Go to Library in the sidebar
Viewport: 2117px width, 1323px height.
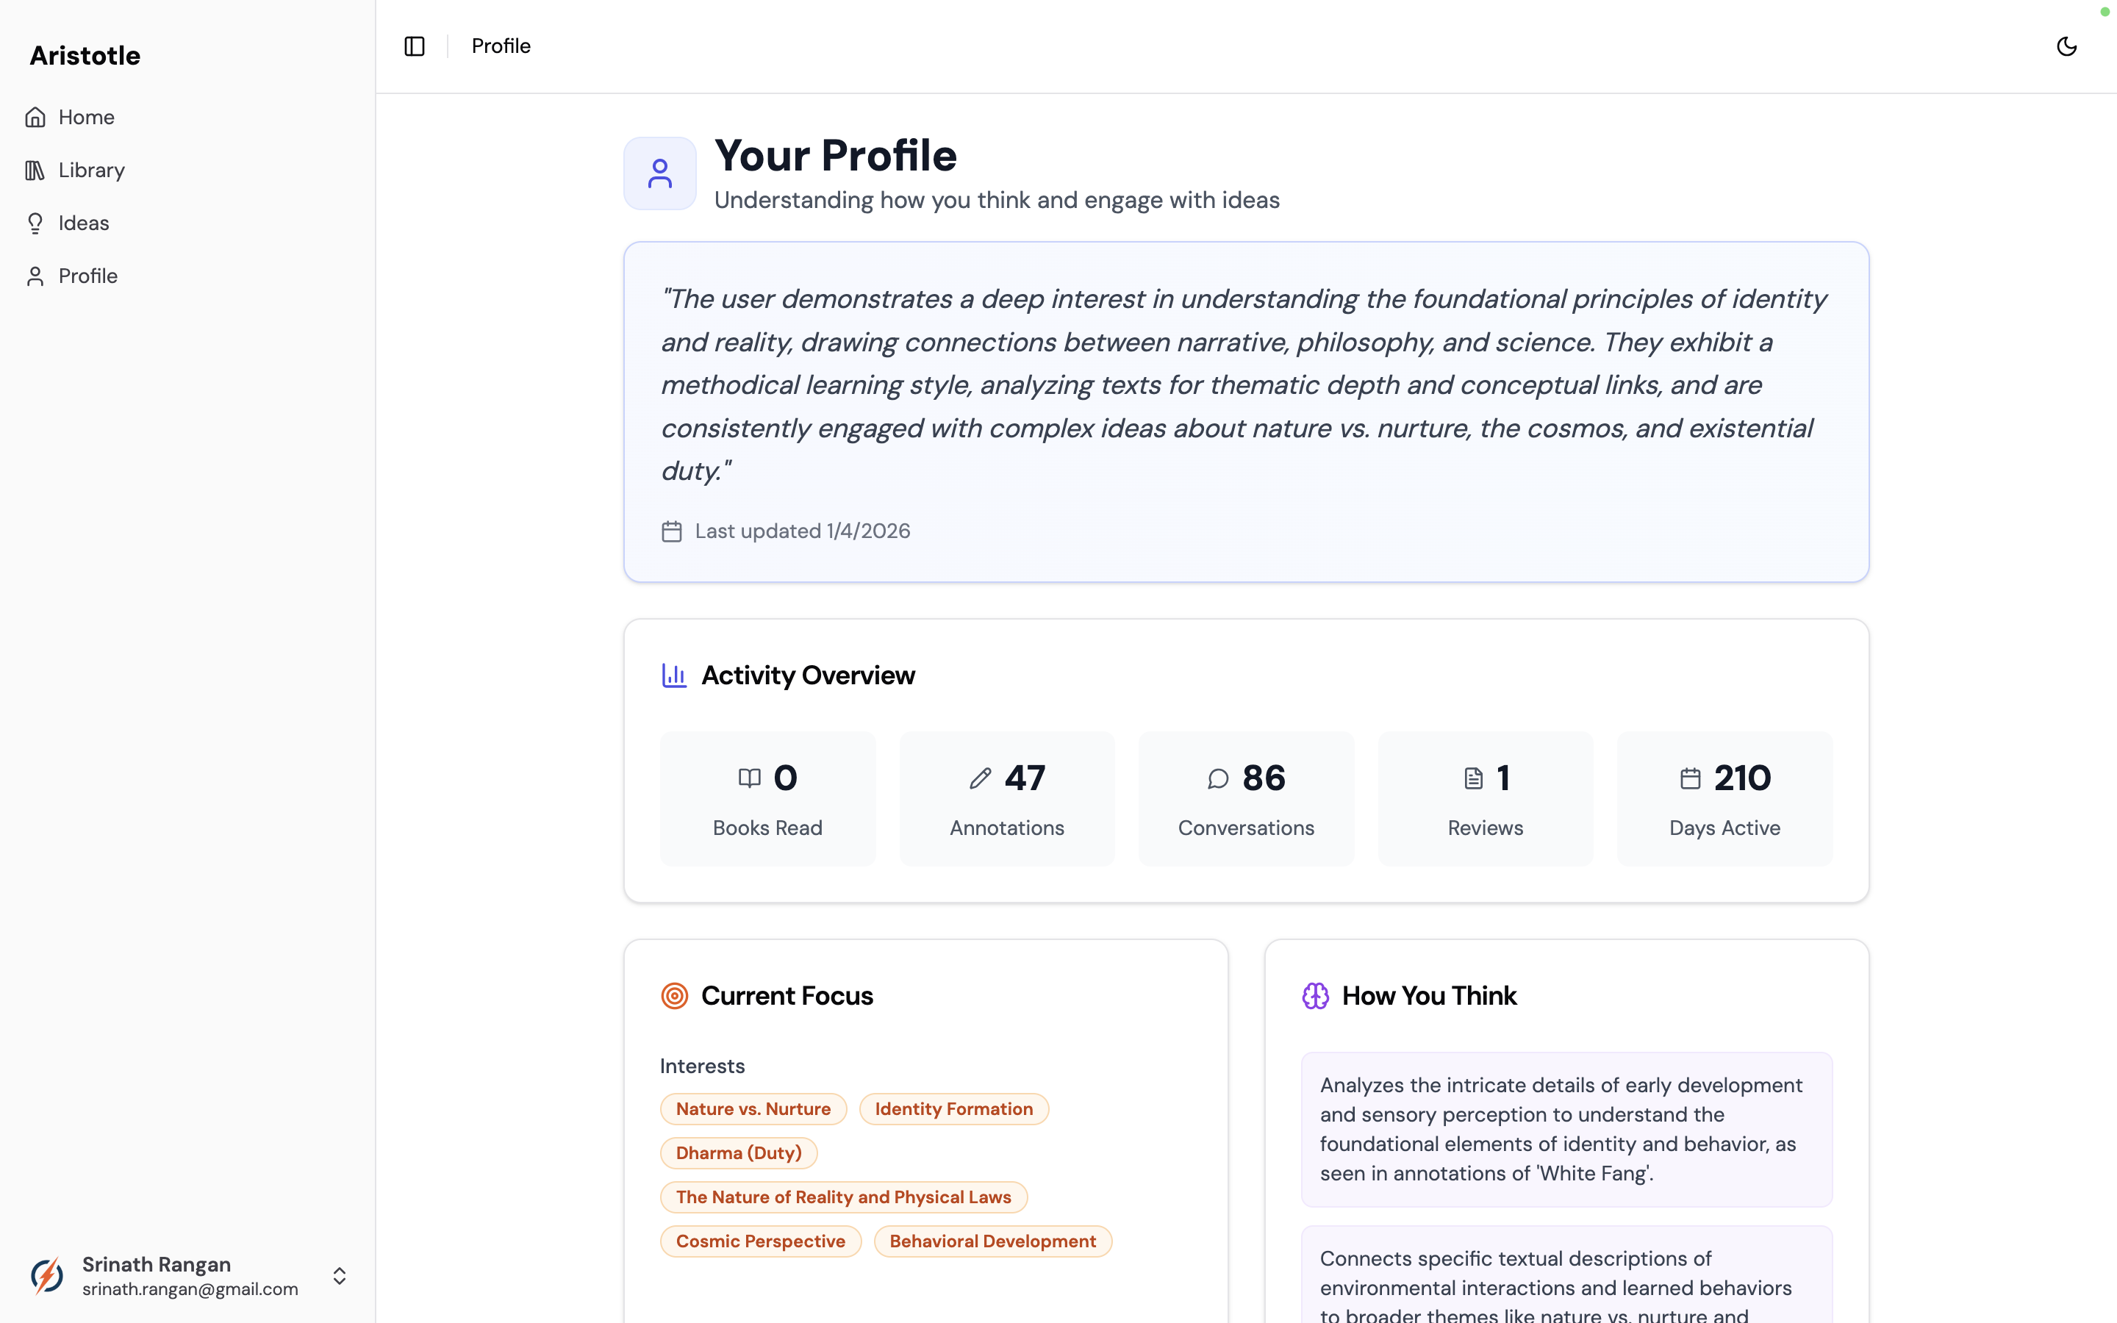click(x=91, y=171)
